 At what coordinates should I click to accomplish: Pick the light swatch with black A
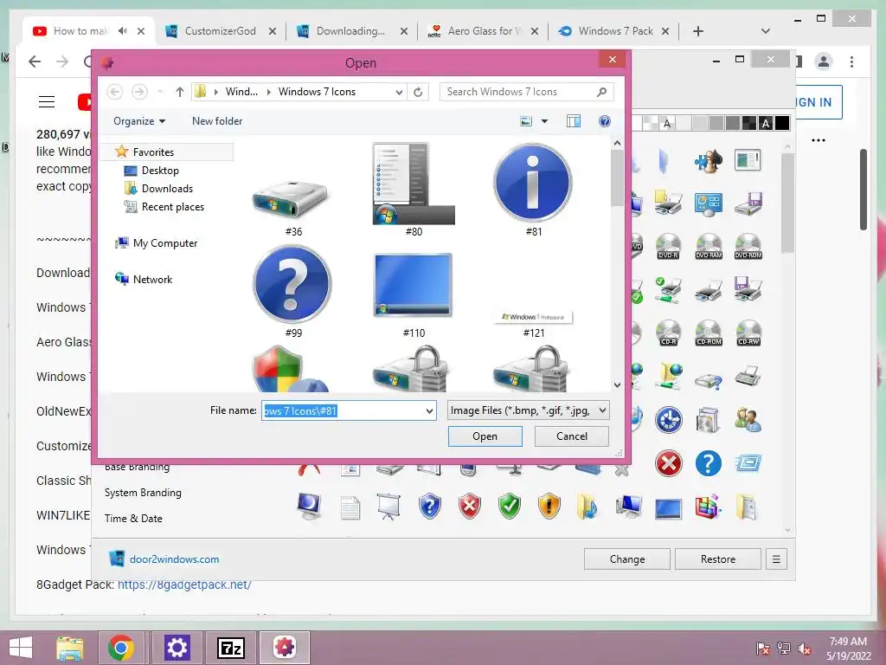tap(667, 123)
